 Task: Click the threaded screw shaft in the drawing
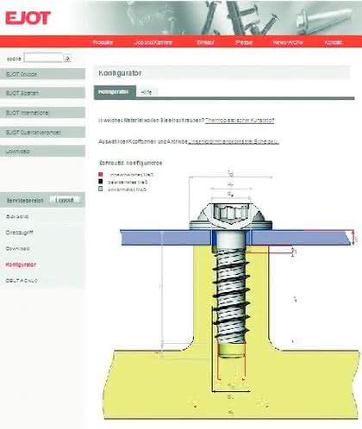pos(231,295)
